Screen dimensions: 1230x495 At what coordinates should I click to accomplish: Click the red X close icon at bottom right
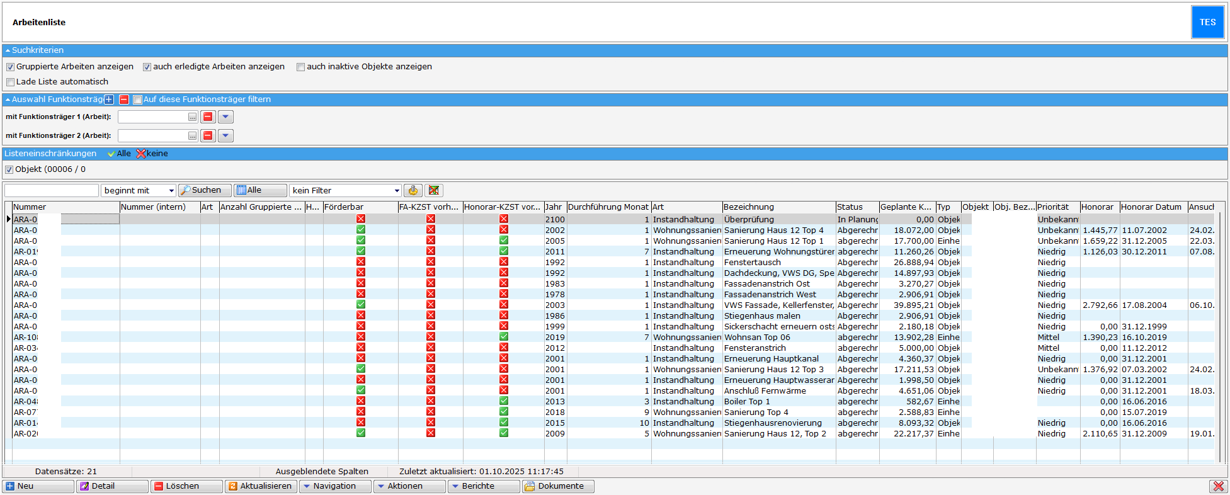point(1218,486)
